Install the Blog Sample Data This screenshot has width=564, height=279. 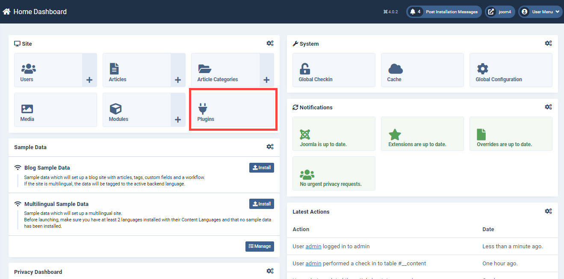[261, 167]
